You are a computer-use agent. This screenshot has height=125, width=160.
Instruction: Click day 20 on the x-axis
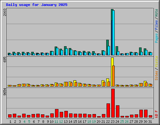pos(98,122)
